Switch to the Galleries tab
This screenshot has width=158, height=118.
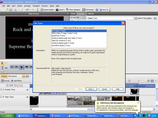[91, 14]
